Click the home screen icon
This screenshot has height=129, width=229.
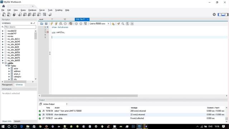(x=4, y=6)
